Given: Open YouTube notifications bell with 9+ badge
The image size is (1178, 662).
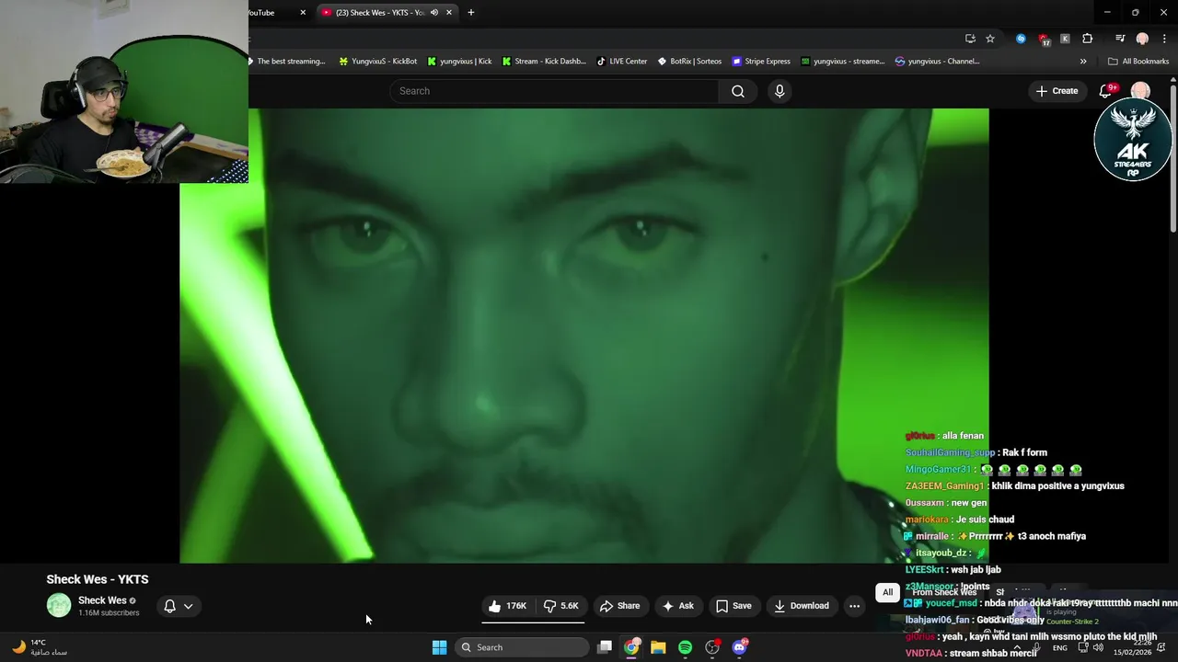Looking at the screenshot, I should (1106, 91).
